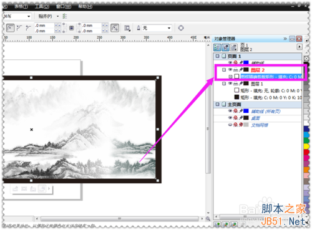This screenshot has width=312, height=230.
Task: Collapse the 图层 1 tree node
Action: point(224,84)
